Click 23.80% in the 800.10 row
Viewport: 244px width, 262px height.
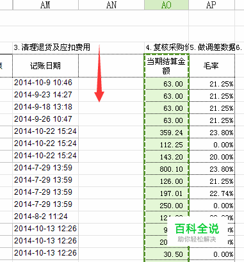point(212,168)
